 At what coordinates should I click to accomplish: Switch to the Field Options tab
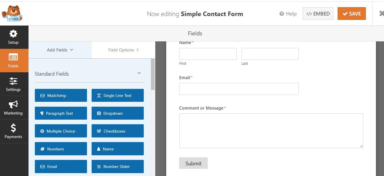pyautogui.click(x=123, y=50)
